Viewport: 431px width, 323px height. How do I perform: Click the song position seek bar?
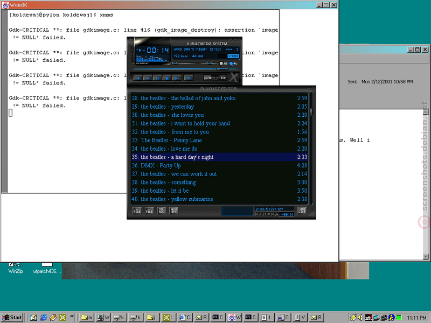(185, 69)
